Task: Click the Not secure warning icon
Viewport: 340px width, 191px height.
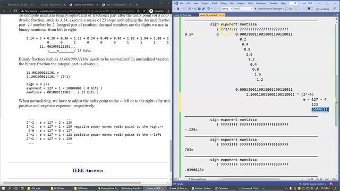Action: [x=22, y=11]
